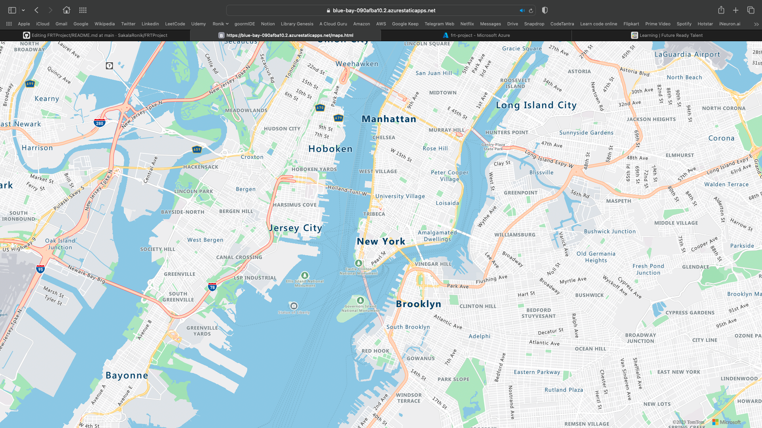This screenshot has height=428, width=762.
Task: Open the Apple bookmark
Action: pyautogui.click(x=24, y=24)
